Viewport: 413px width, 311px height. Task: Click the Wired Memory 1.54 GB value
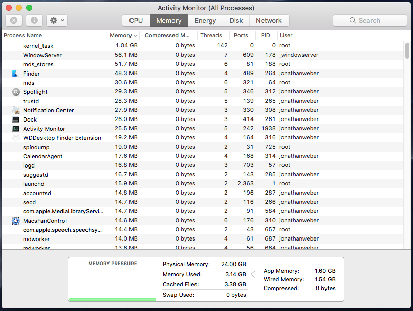point(325,279)
